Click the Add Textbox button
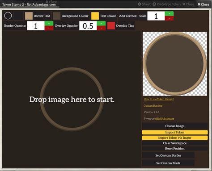 coord(128,16)
